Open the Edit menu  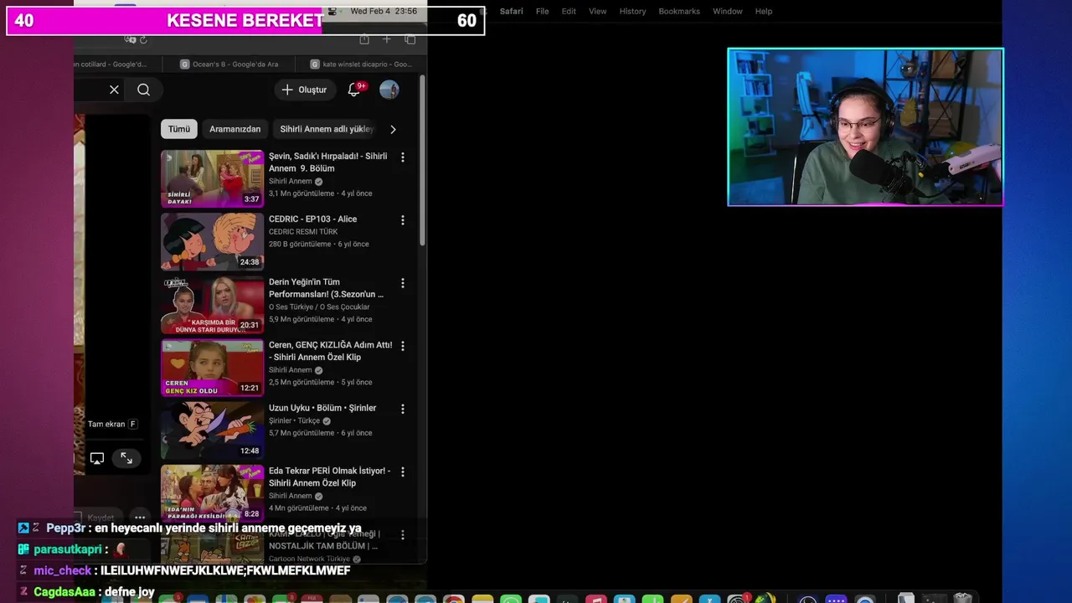pos(569,11)
